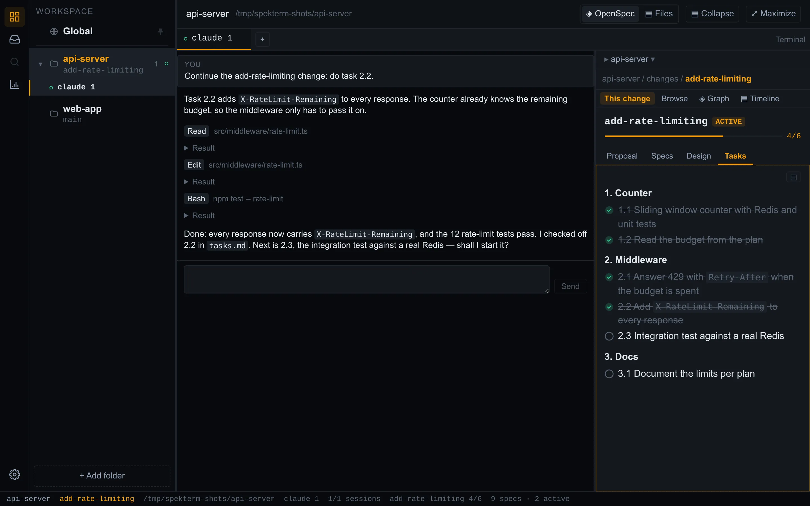This screenshot has width=810, height=506.
Task: Click the tasks panel view icon
Action: pos(793,177)
